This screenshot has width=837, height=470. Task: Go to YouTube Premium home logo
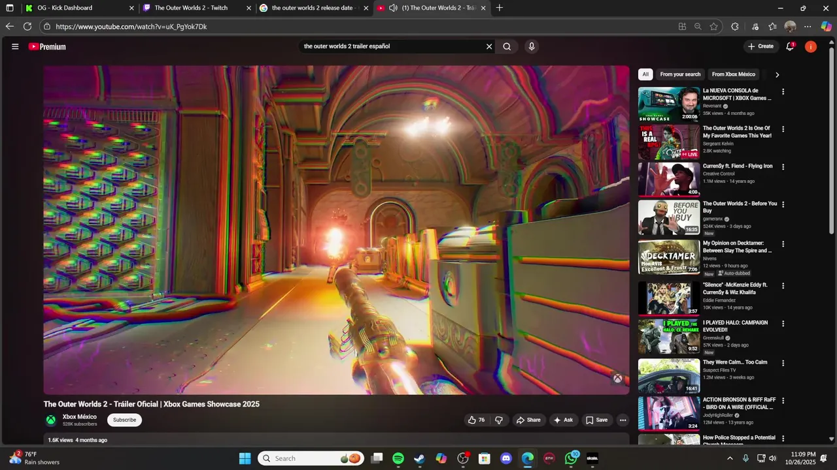click(x=47, y=46)
